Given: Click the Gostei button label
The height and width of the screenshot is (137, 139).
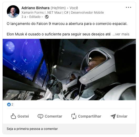Looking at the screenshot, I should [23, 116].
